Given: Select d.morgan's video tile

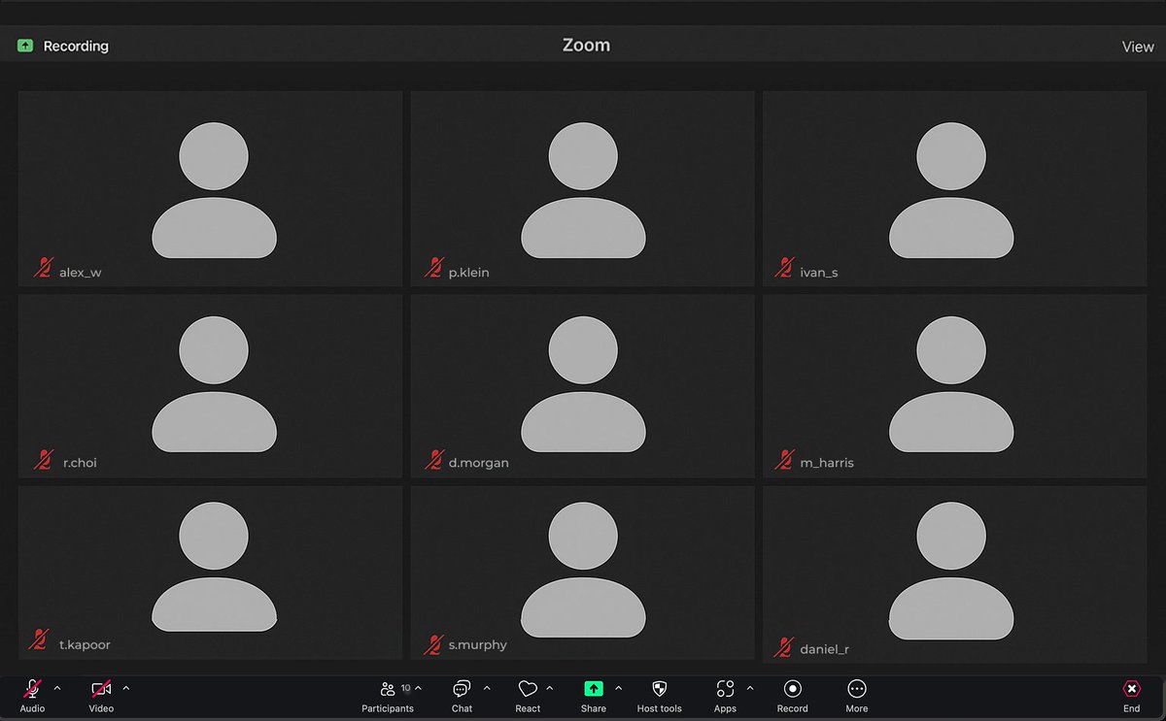Looking at the screenshot, I should [582, 386].
